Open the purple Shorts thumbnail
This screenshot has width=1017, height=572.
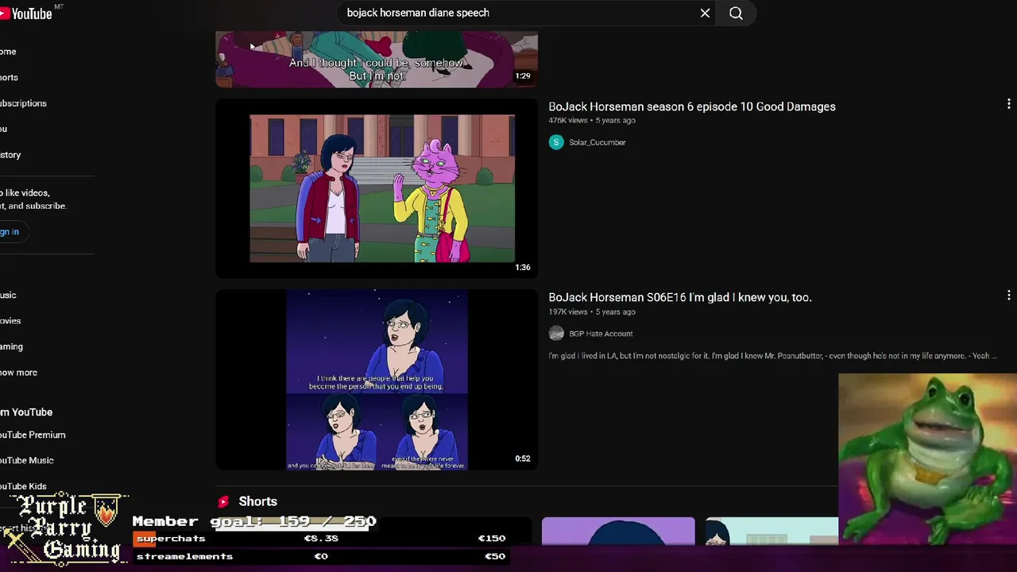point(618,531)
